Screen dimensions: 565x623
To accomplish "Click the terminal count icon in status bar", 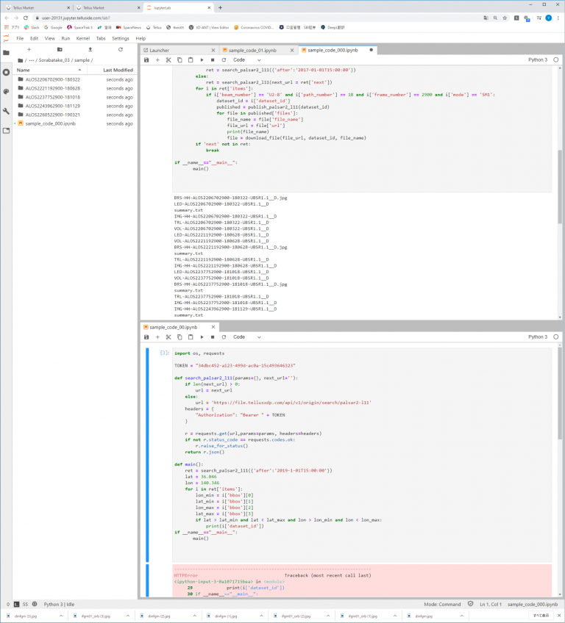I will click(x=16, y=605).
